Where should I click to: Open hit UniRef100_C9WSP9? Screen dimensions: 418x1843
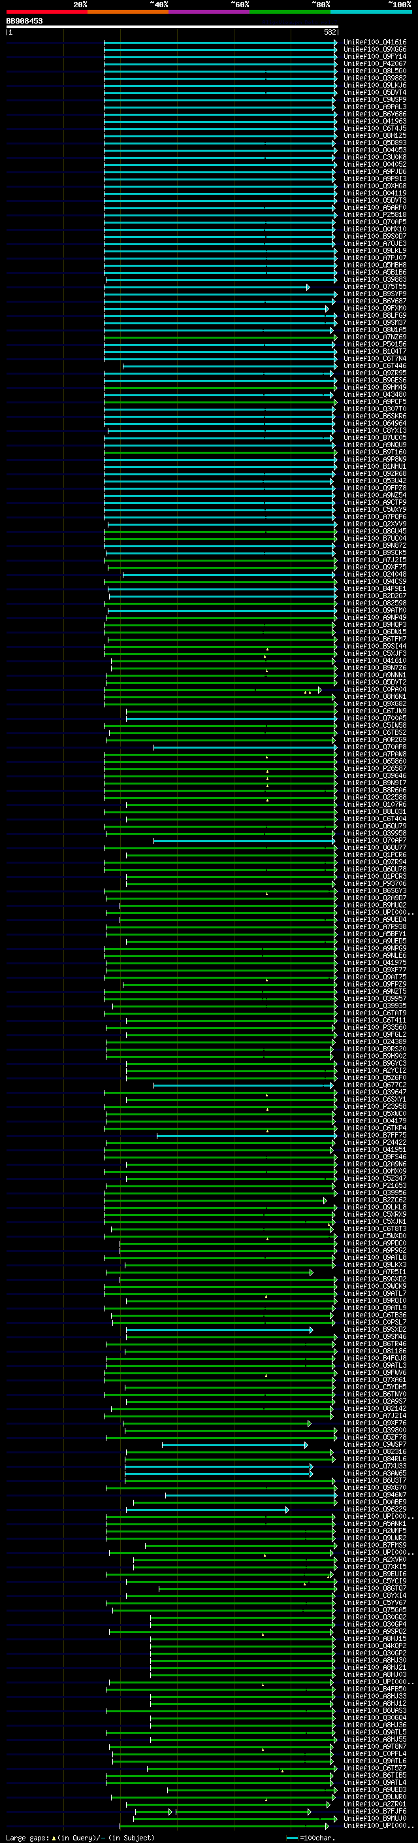(x=375, y=100)
